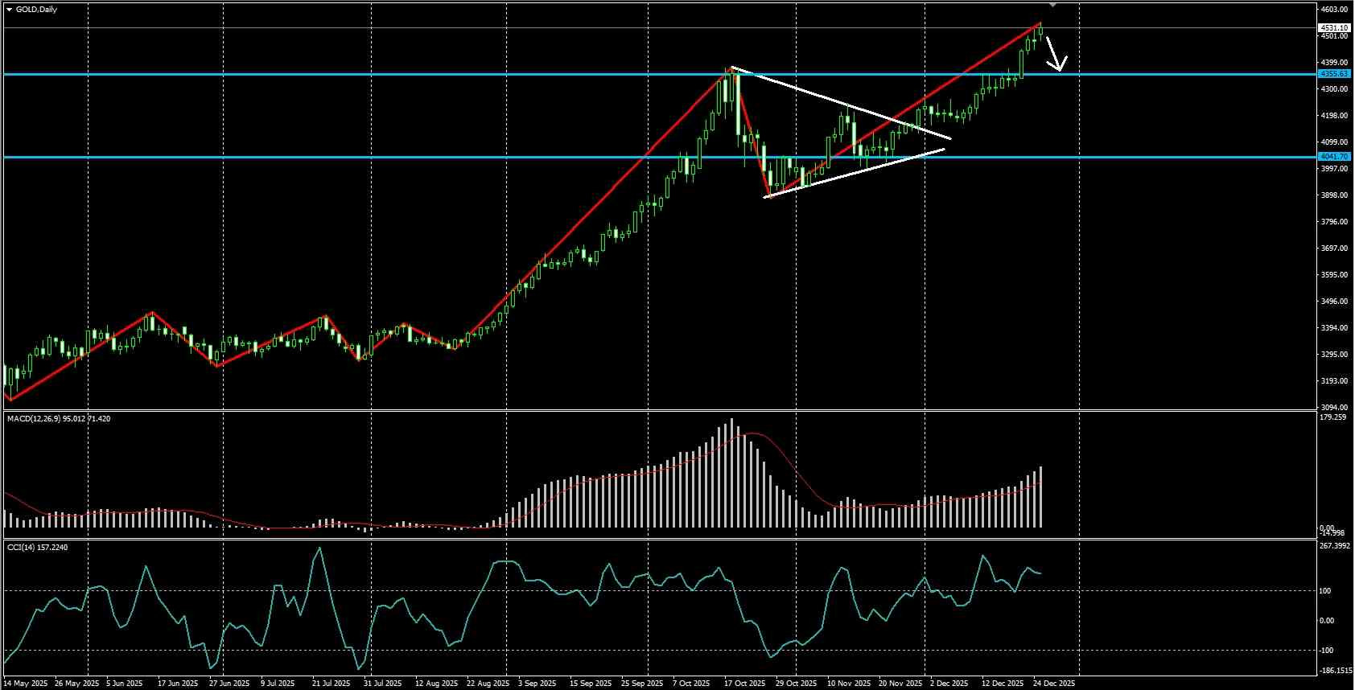
Task: Click the 100 level label on CCI scale
Action: pos(1324,591)
